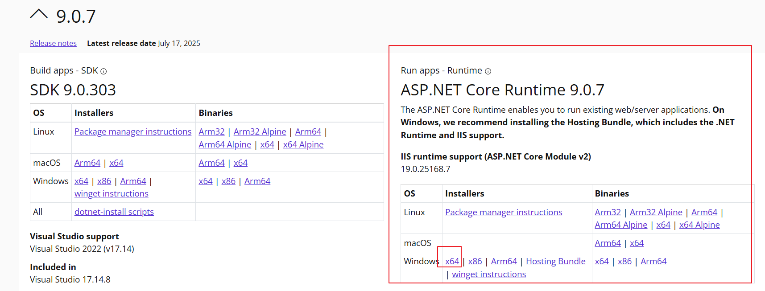Download the Windows Hosting Bundle

click(556, 261)
